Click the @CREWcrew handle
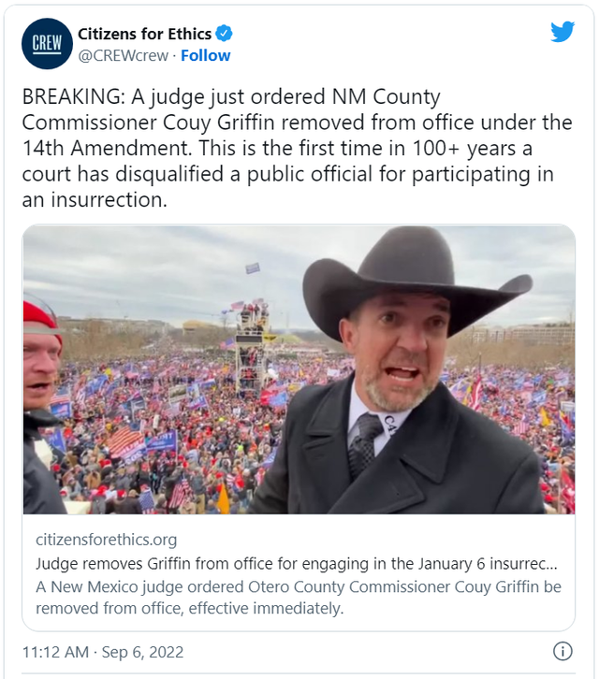This screenshot has height=679, width=599. tap(124, 55)
